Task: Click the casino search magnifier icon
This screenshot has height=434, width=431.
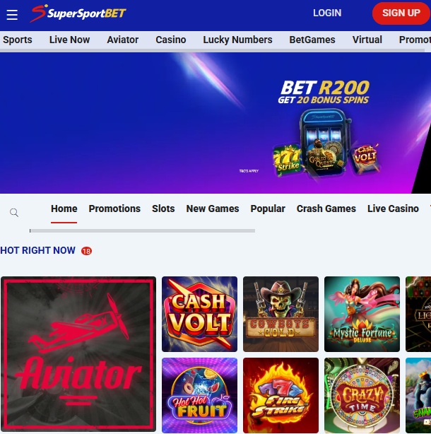Action: click(14, 213)
